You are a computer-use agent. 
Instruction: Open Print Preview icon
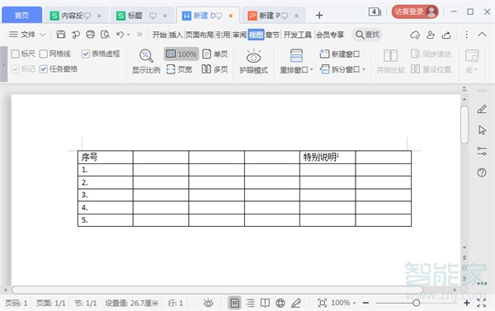(105, 34)
